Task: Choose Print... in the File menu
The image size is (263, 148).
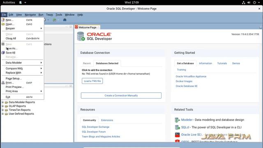Action: [x=22, y=83]
